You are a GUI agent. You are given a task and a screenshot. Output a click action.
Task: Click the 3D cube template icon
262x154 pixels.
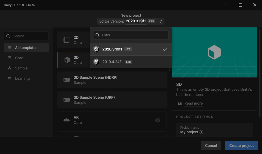click(x=67, y=60)
